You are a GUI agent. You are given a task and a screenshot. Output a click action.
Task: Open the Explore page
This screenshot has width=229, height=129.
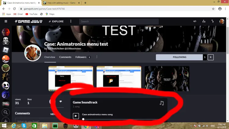pyautogui.click(x=56, y=21)
